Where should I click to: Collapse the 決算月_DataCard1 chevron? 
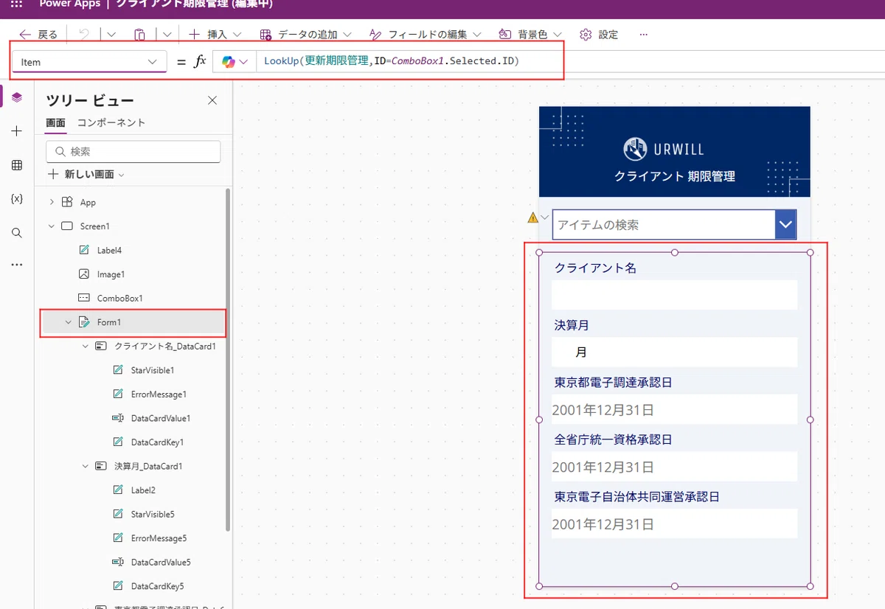click(86, 466)
